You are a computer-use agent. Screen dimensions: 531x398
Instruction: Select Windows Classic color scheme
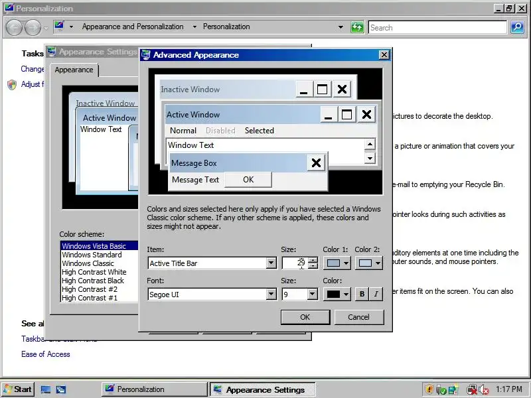click(x=99, y=263)
